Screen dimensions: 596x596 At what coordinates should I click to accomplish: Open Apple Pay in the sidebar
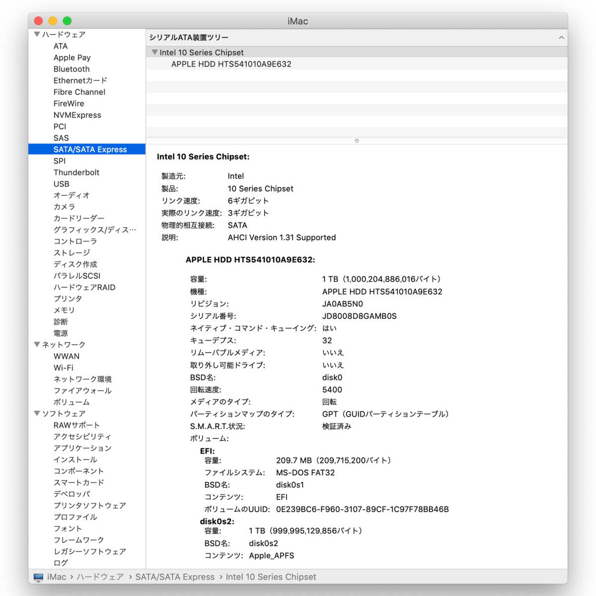(72, 58)
